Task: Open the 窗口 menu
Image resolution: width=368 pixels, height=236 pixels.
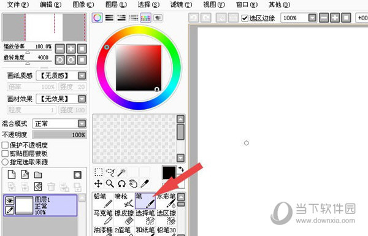Action: pos(247,4)
